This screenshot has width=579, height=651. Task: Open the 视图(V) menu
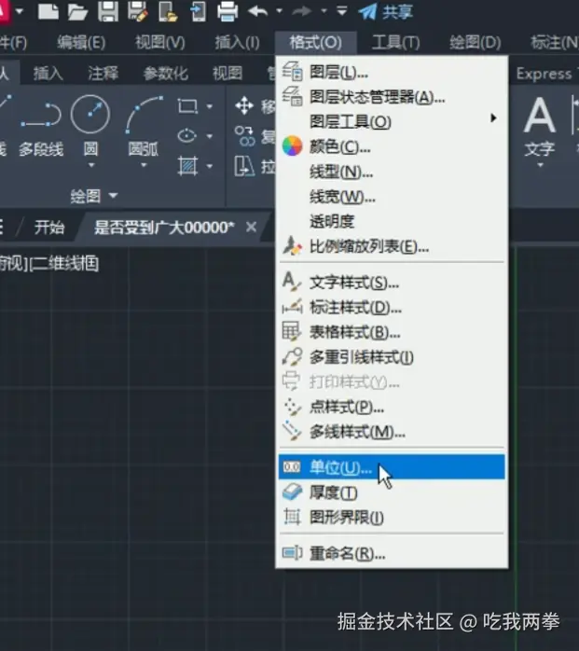click(x=159, y=42)
